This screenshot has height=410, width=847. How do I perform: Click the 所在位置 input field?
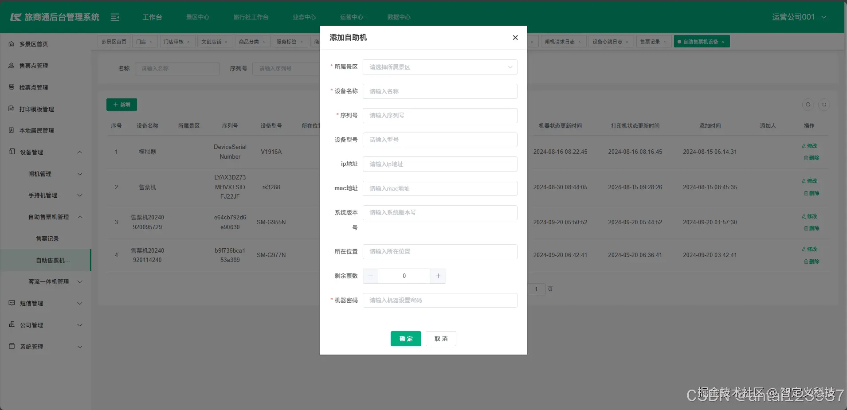coord(440,252)
